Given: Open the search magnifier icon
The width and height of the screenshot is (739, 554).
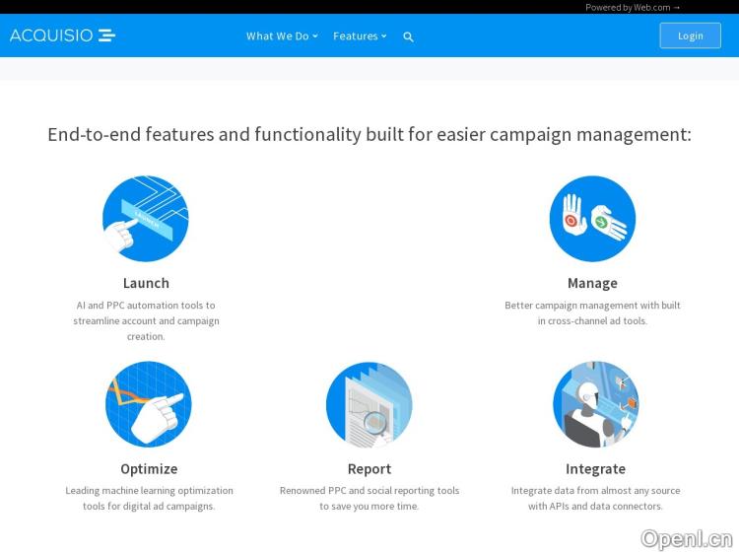Looking at the screenshot, I should point(408,36).
